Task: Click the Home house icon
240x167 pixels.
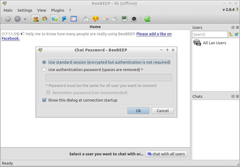Action: (x=86, y=19)
